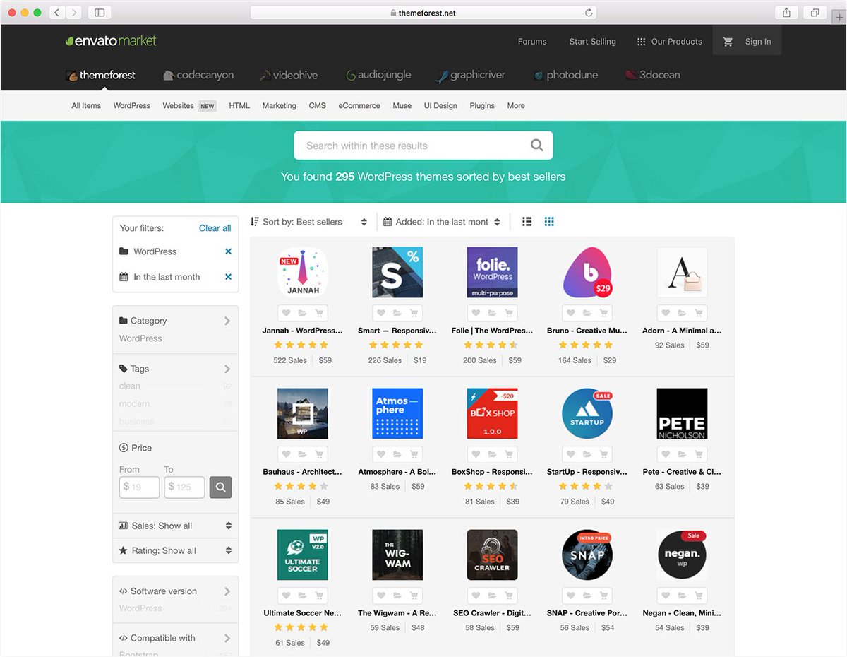
Task: Expand the Compatible with chevron
Action: click(227, 638)
